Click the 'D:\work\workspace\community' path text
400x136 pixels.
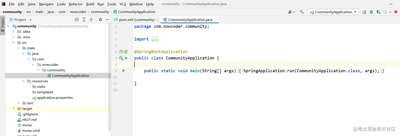pos(63,26)
